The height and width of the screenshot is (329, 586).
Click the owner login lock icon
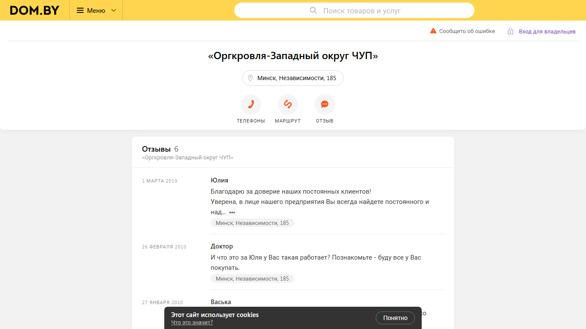pos(510,31)
